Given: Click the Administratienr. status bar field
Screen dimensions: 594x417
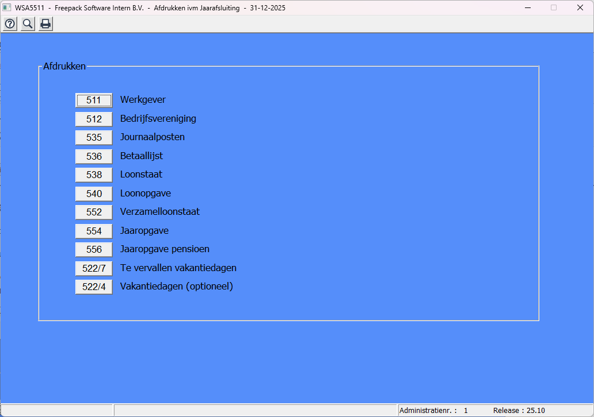Looking at the screenshot, I should point(433,411).
